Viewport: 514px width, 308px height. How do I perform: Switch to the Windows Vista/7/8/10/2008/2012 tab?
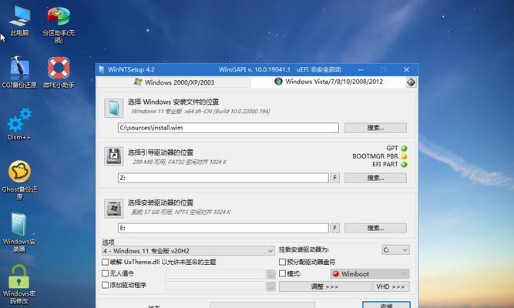click(x=328, y=82)
